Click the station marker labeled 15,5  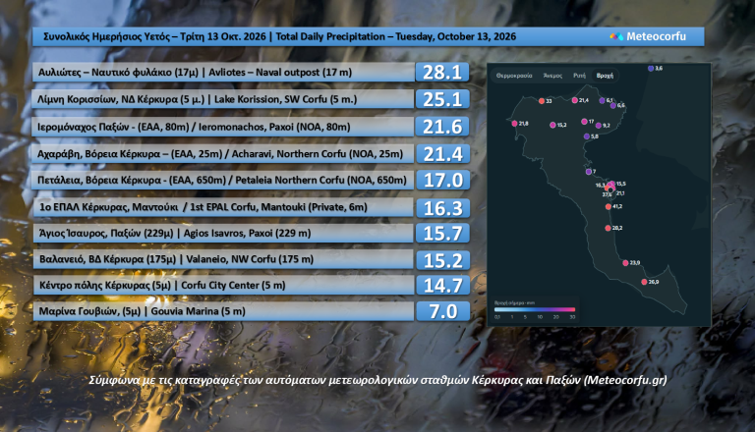[x=612, y=184]
